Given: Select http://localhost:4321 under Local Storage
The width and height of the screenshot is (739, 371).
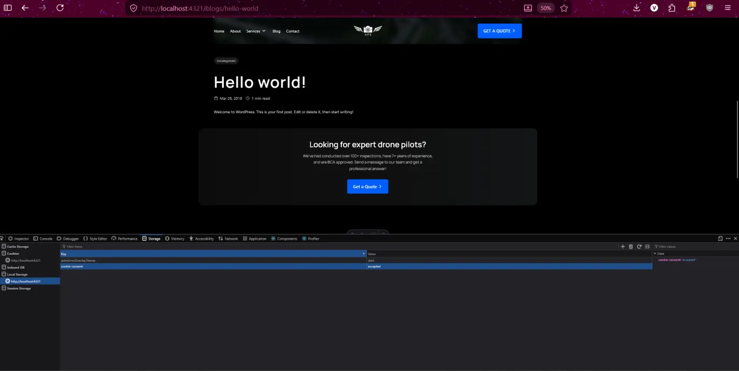Looking at the screenshot, I should tap(30, 281).
